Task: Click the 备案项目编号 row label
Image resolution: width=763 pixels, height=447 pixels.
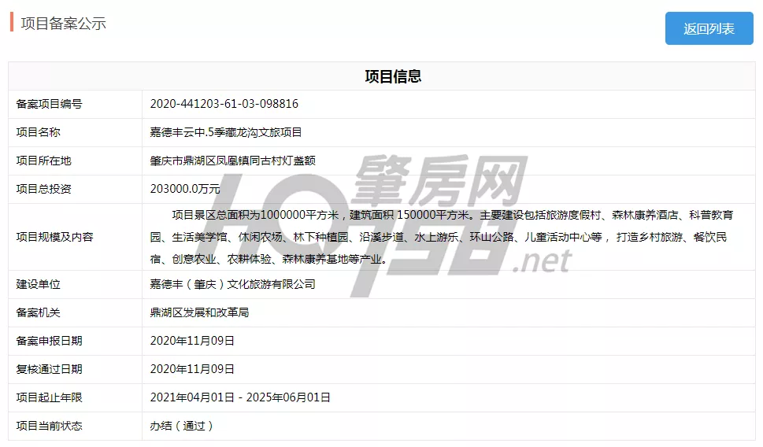Action: pos(49,104)
